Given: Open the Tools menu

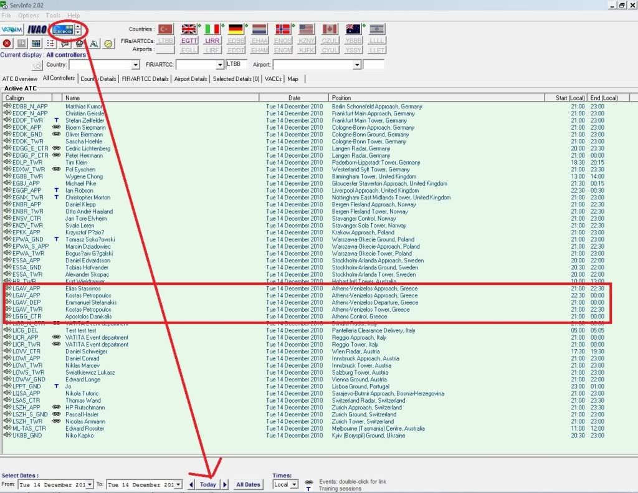Looking at the screenshot, I should [53, 15].
